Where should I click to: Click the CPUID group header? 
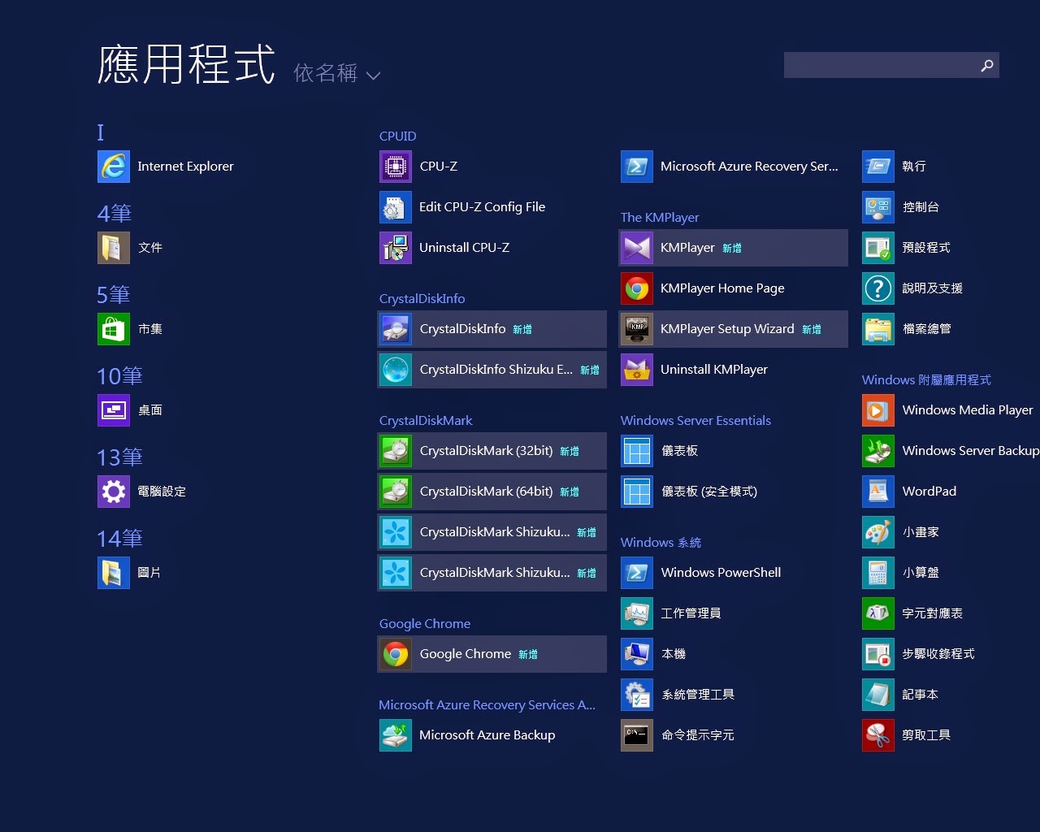click(x=398, y=136)
